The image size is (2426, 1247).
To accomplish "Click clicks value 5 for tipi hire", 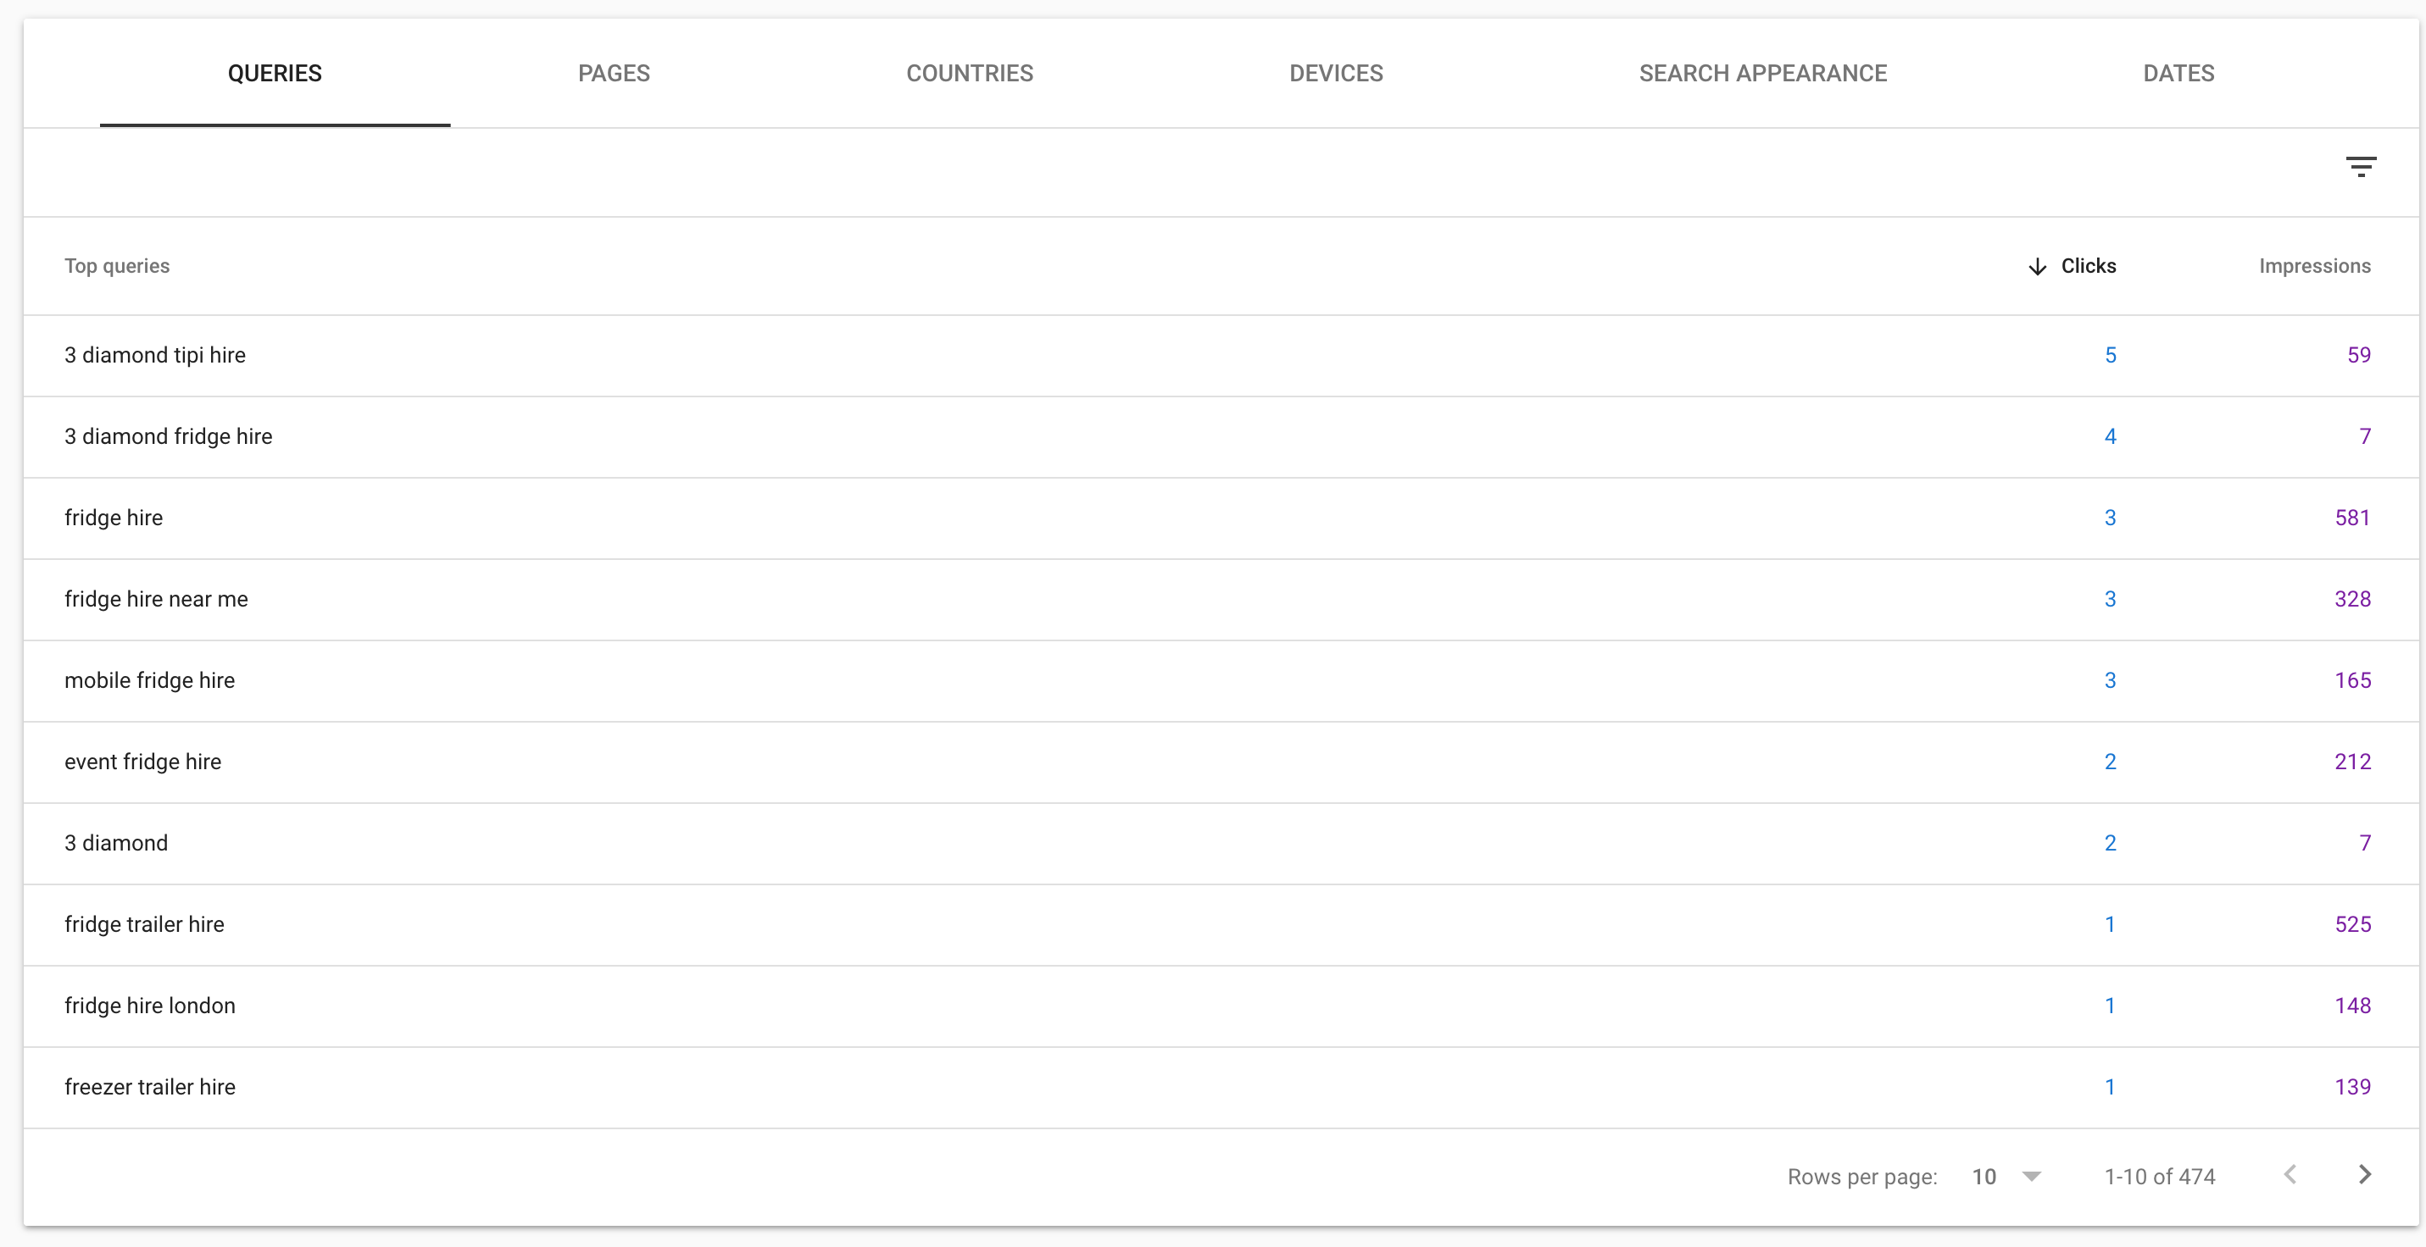I will pos(2110,356).
